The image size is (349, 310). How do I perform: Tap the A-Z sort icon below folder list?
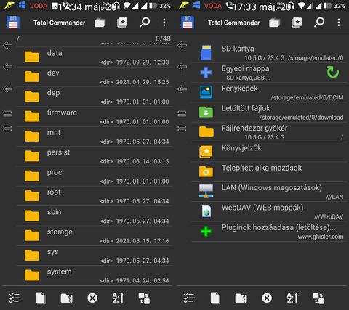(x=119, y=298)
